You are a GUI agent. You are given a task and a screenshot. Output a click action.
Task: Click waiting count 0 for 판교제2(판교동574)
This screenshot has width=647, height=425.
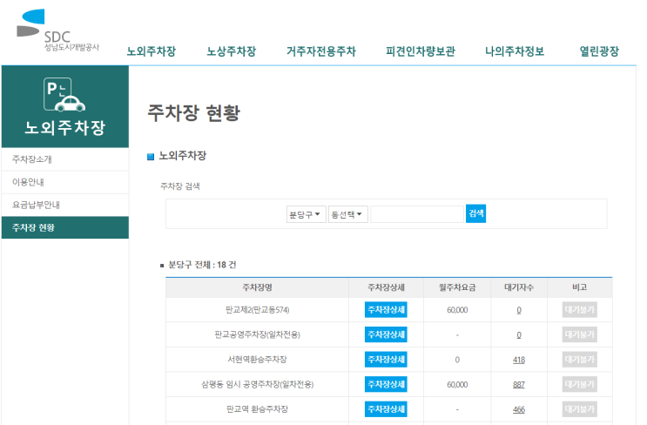[x=519, y=310]
